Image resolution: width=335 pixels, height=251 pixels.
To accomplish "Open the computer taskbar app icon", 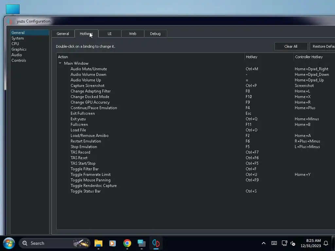I will pyautogui.click(x=141, y=243).
